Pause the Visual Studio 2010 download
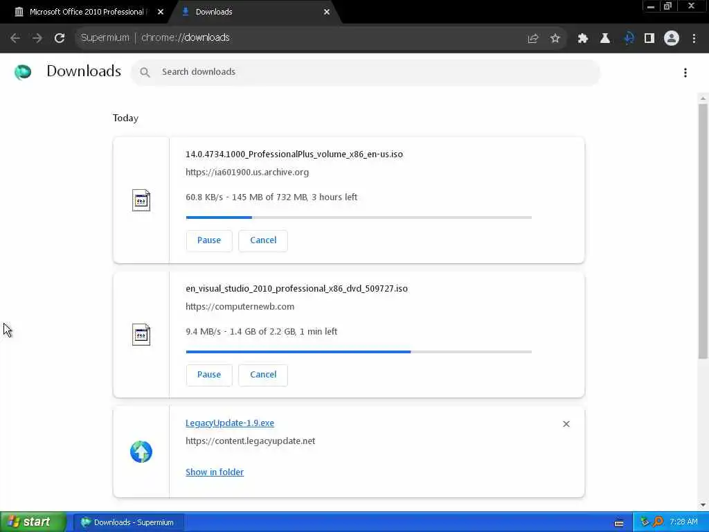 click(x=209, y=375)
